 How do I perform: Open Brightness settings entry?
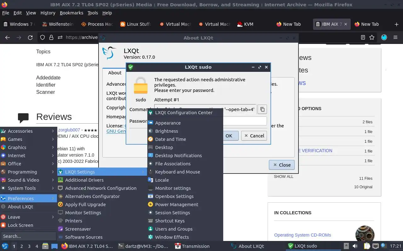pos(185,131)
